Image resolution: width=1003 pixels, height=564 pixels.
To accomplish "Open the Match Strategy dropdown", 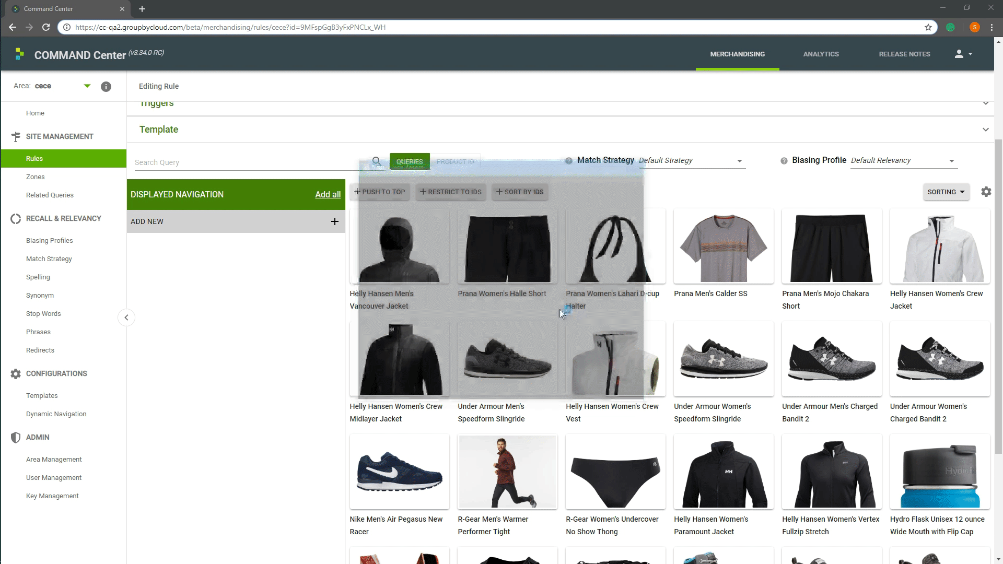I will (x=692, y=161).
